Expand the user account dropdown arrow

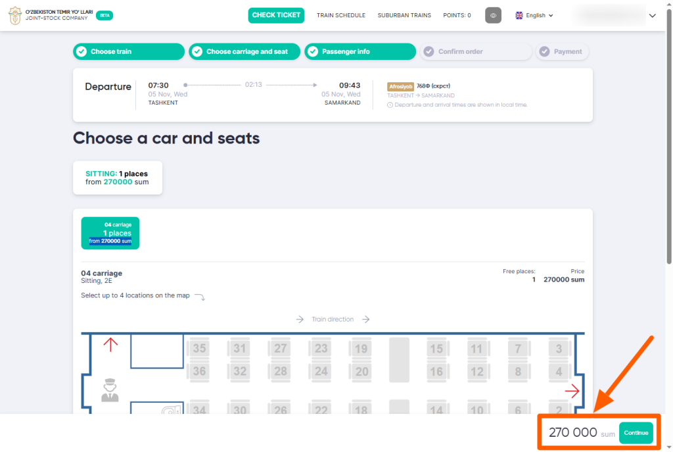pos(652,16)
